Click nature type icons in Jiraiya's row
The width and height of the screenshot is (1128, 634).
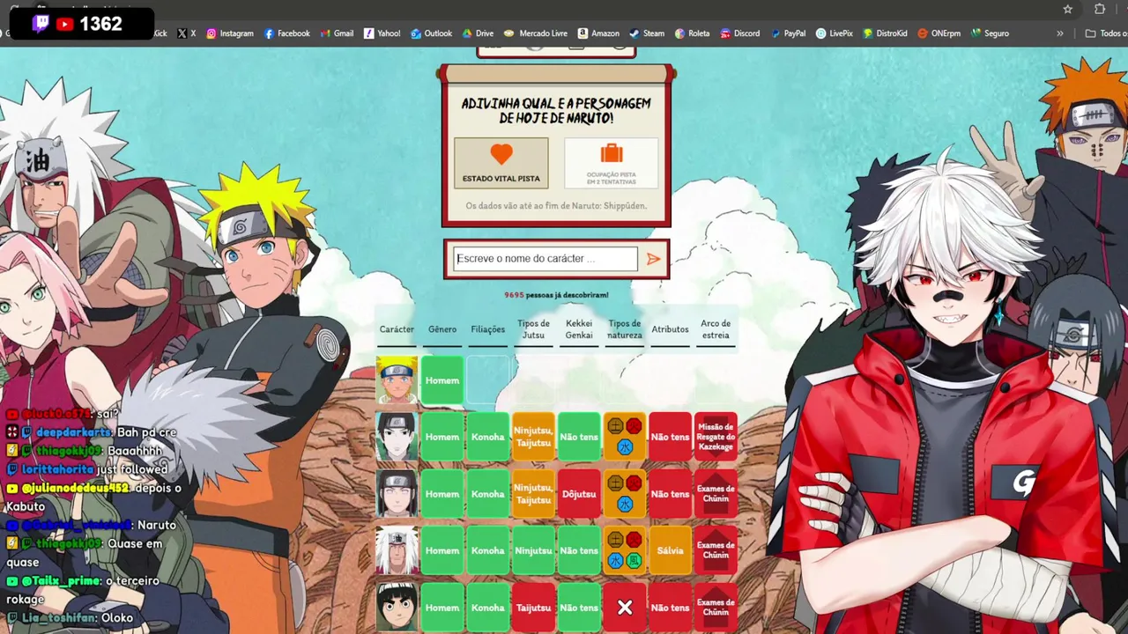[625, 550]
